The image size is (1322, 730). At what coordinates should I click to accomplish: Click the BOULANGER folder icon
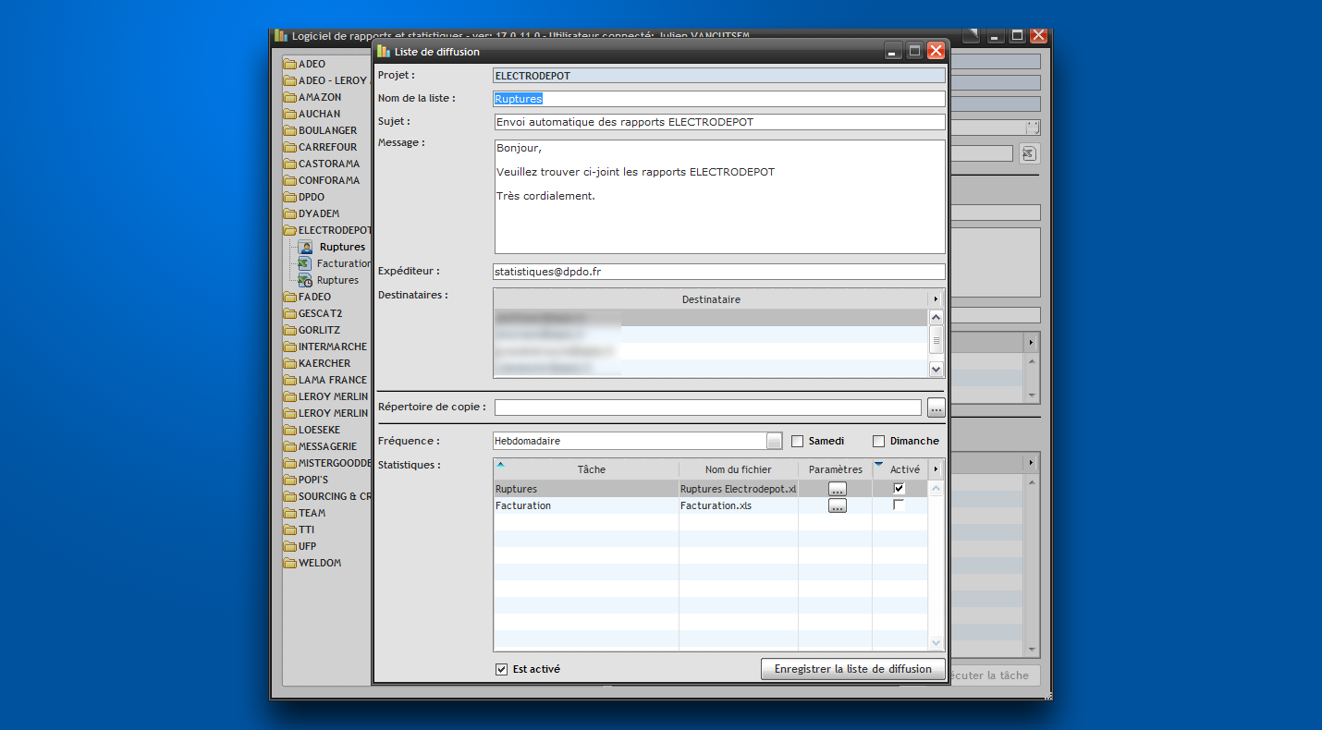tap(290, 130)
